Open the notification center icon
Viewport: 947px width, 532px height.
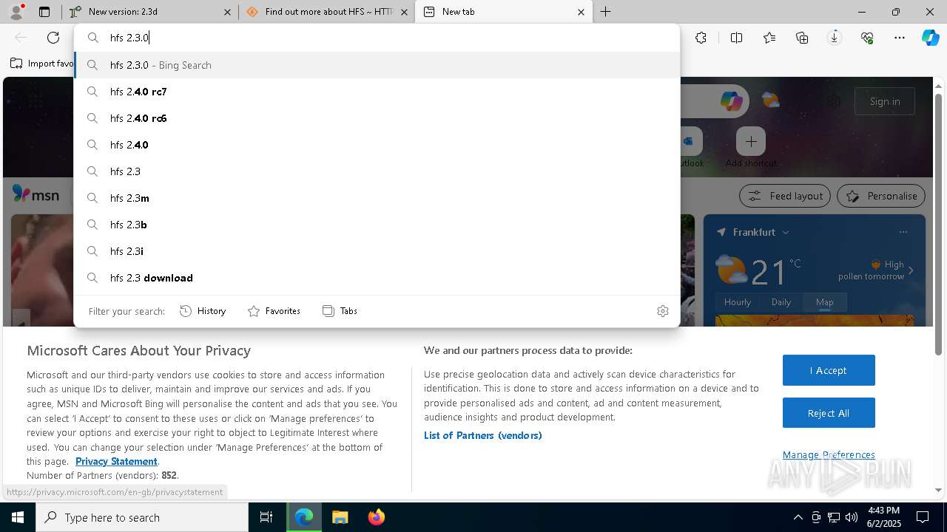(x=923, y=517)
